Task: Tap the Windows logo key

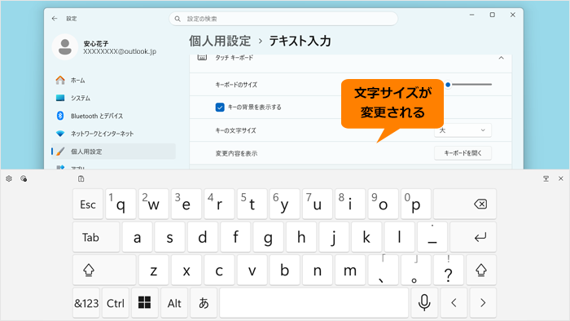Action: tap(145, 302)
